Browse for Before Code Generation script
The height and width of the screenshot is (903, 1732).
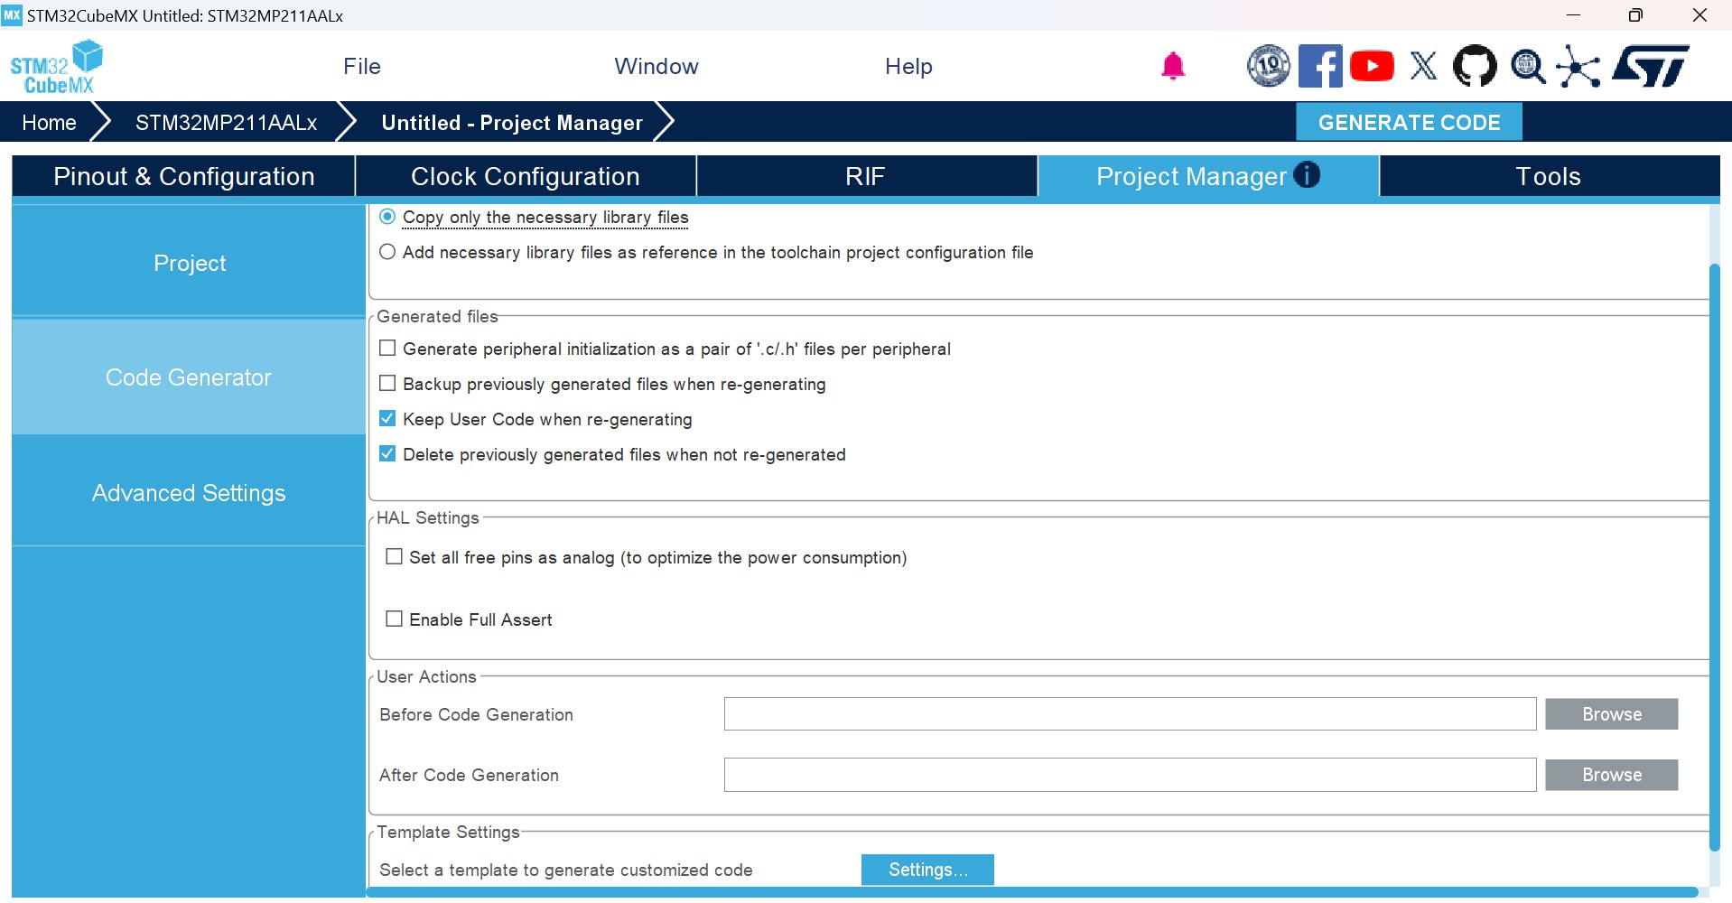1612,714
